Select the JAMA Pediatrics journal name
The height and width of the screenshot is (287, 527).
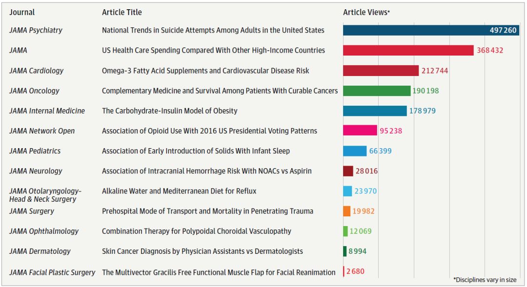[35, 151]
